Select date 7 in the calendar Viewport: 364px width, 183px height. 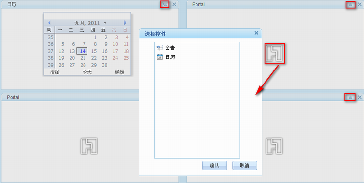tap(84, 44)
